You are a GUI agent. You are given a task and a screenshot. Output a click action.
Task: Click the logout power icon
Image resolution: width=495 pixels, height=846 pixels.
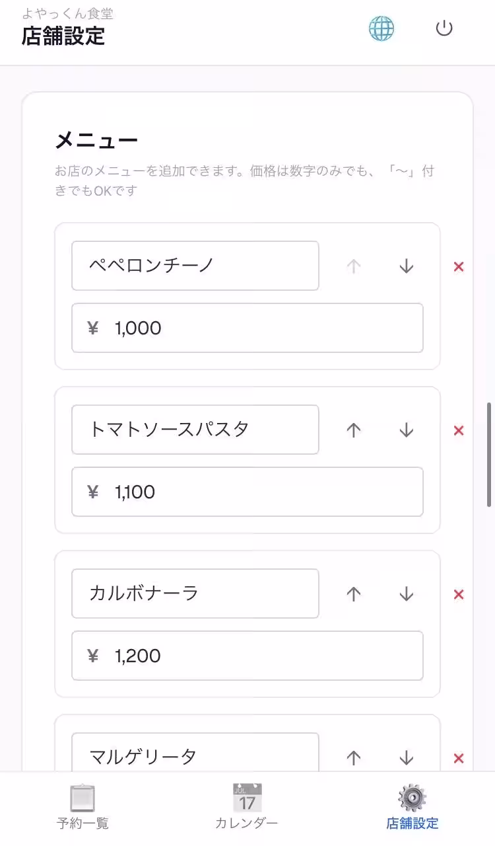[x=444, y=28]
